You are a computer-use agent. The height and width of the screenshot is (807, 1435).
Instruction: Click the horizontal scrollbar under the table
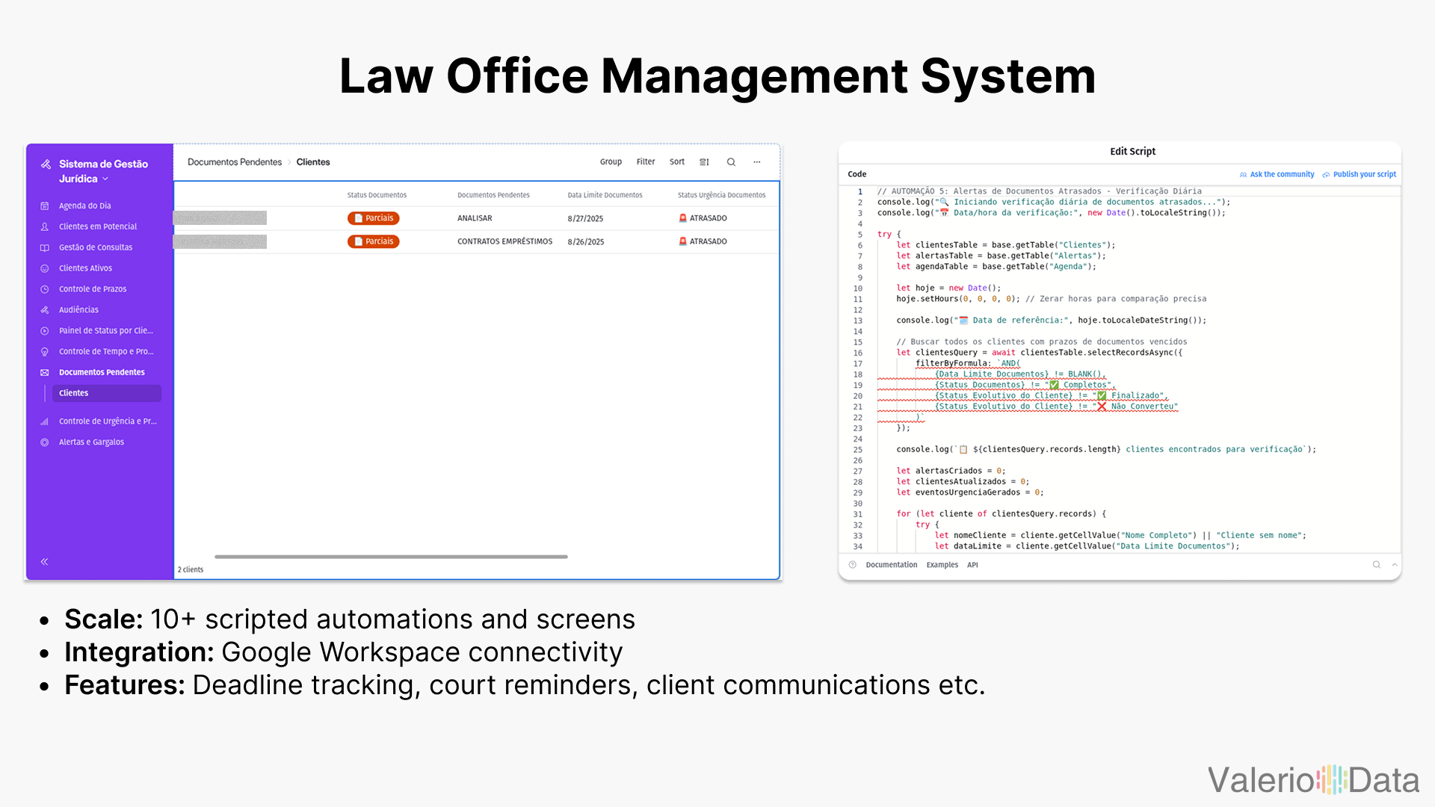[391, 557]
